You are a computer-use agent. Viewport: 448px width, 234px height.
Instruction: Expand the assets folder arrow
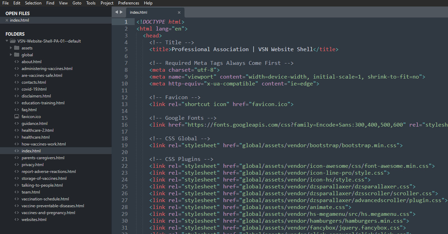(11, 48)
